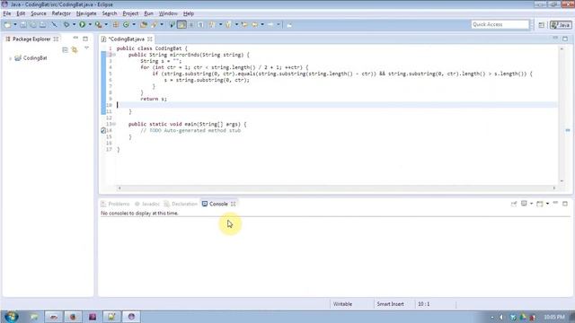Viewport: 575px width, 323px height.
Task: Click the New Java Package icon
Action: tap(116, 24)
